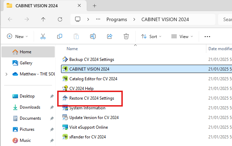
Task: Select the Catalog Editor for CV 2024 item
Action: pyautogui.click(x=93, y=79)
